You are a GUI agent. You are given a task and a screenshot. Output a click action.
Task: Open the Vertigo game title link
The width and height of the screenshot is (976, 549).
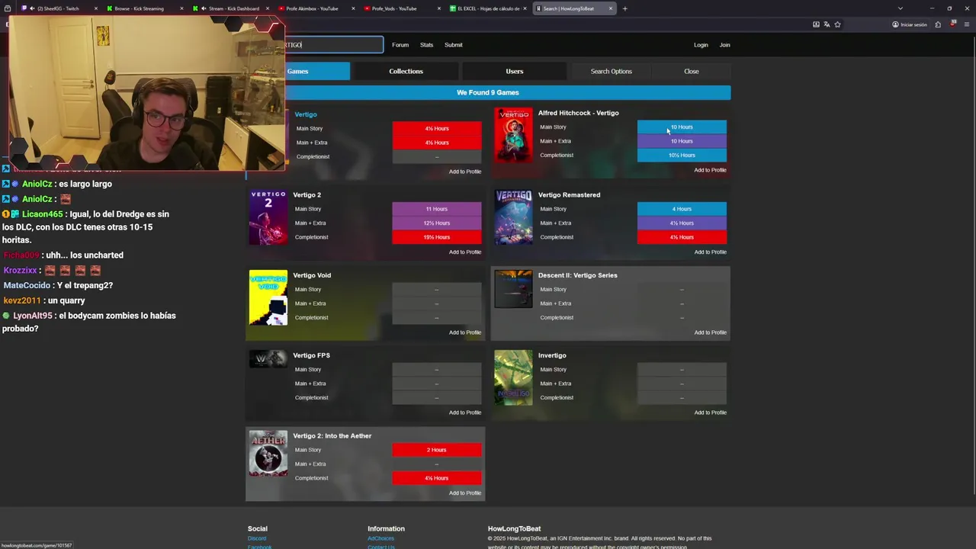coord(306,114)
